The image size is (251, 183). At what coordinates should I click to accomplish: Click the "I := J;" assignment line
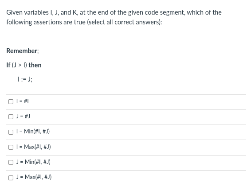click(25, 79)
